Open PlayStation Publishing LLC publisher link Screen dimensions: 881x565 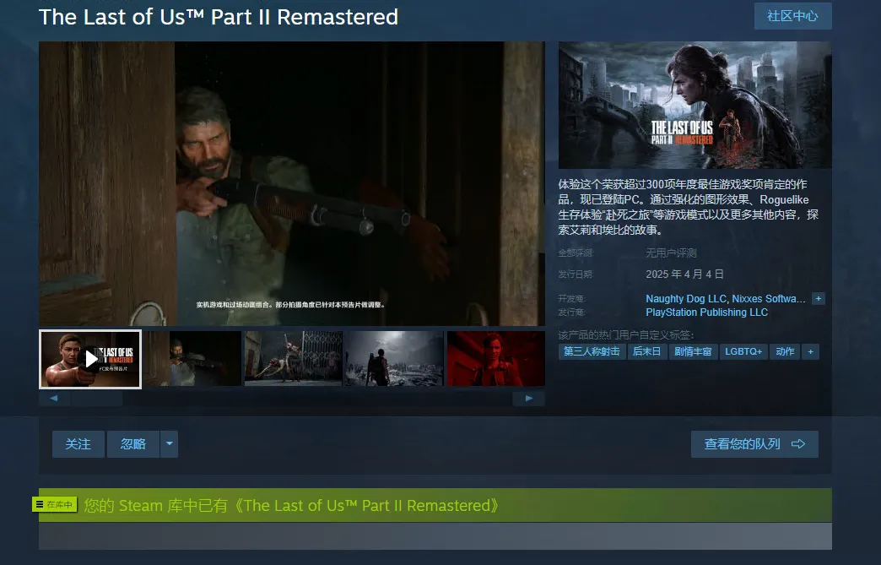[706, 312]
